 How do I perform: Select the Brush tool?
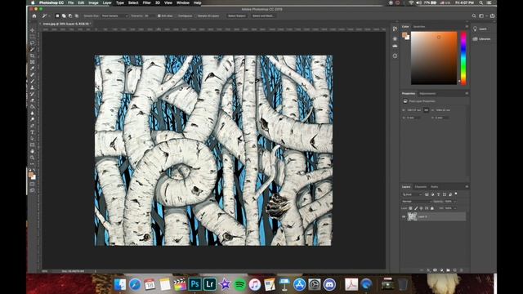(33, 81)
